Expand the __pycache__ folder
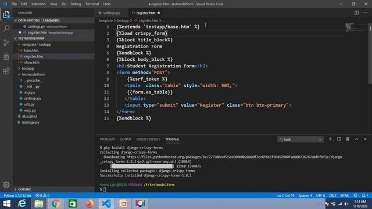372x209 pixels. pyautogui.click(x=22, y=80)
